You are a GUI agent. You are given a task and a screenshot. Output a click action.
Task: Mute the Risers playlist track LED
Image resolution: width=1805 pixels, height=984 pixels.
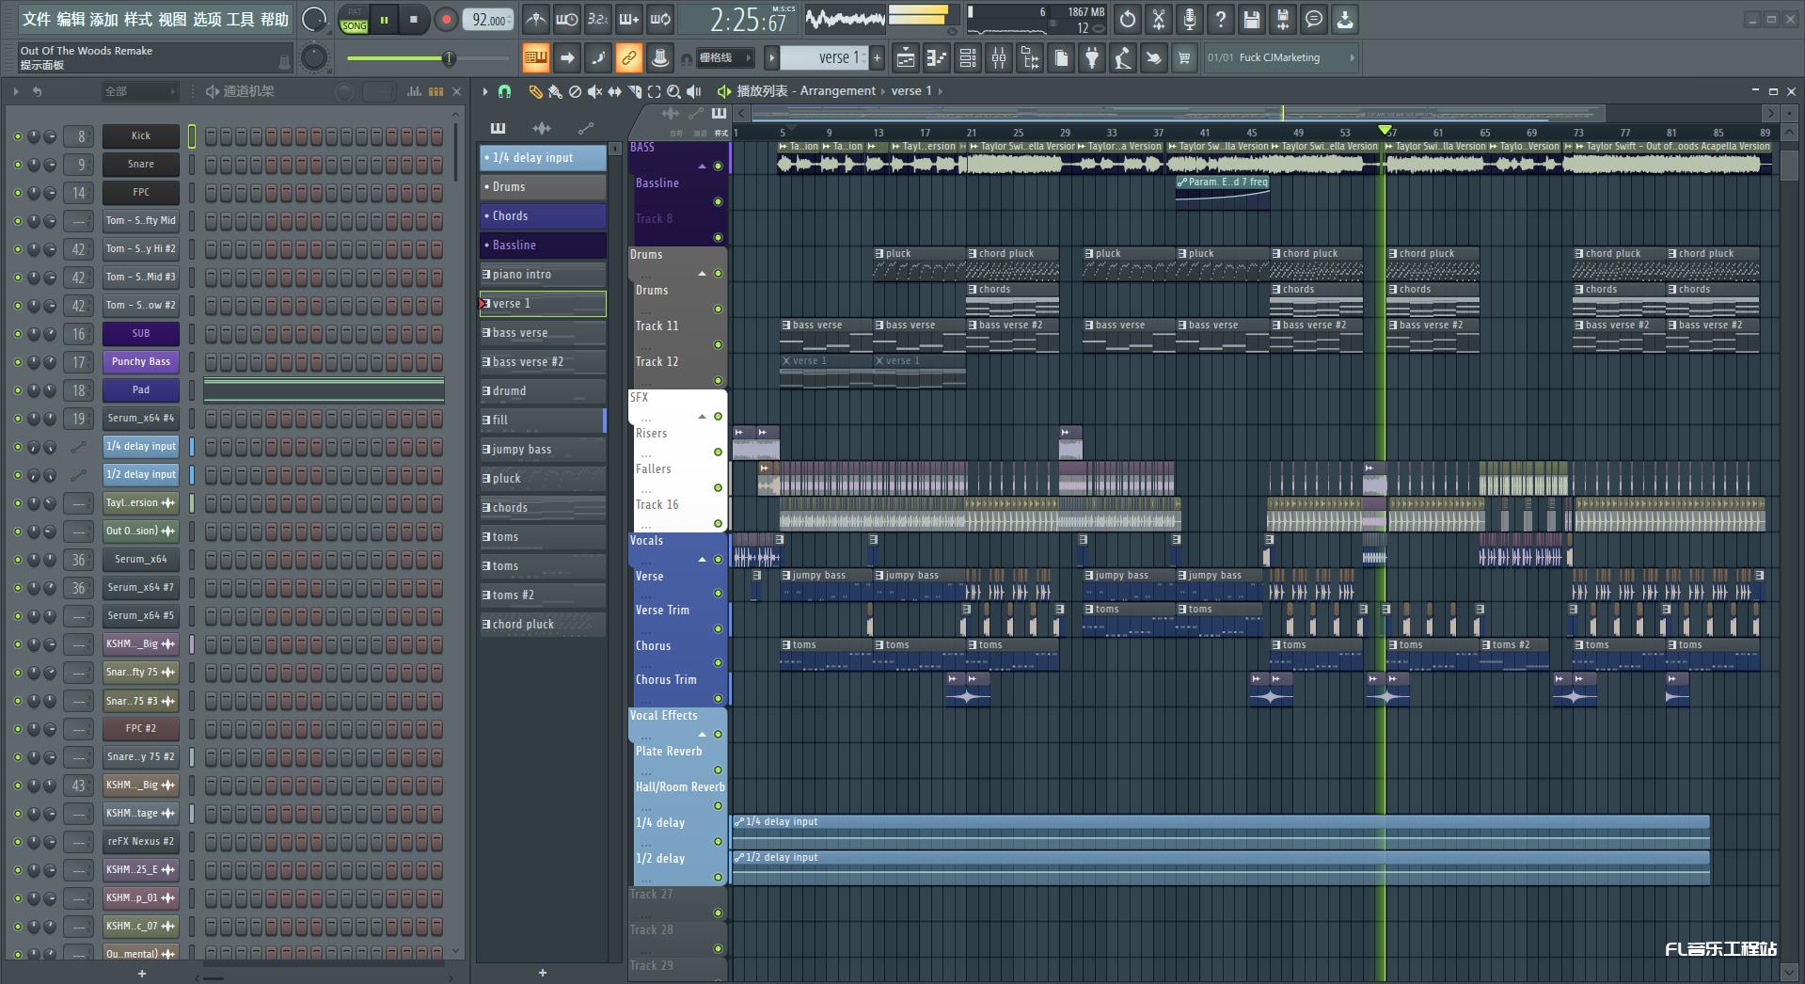718,452
